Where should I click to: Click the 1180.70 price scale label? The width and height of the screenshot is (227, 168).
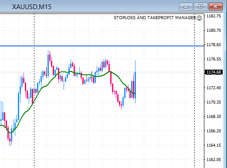click(x=213, y=30)
